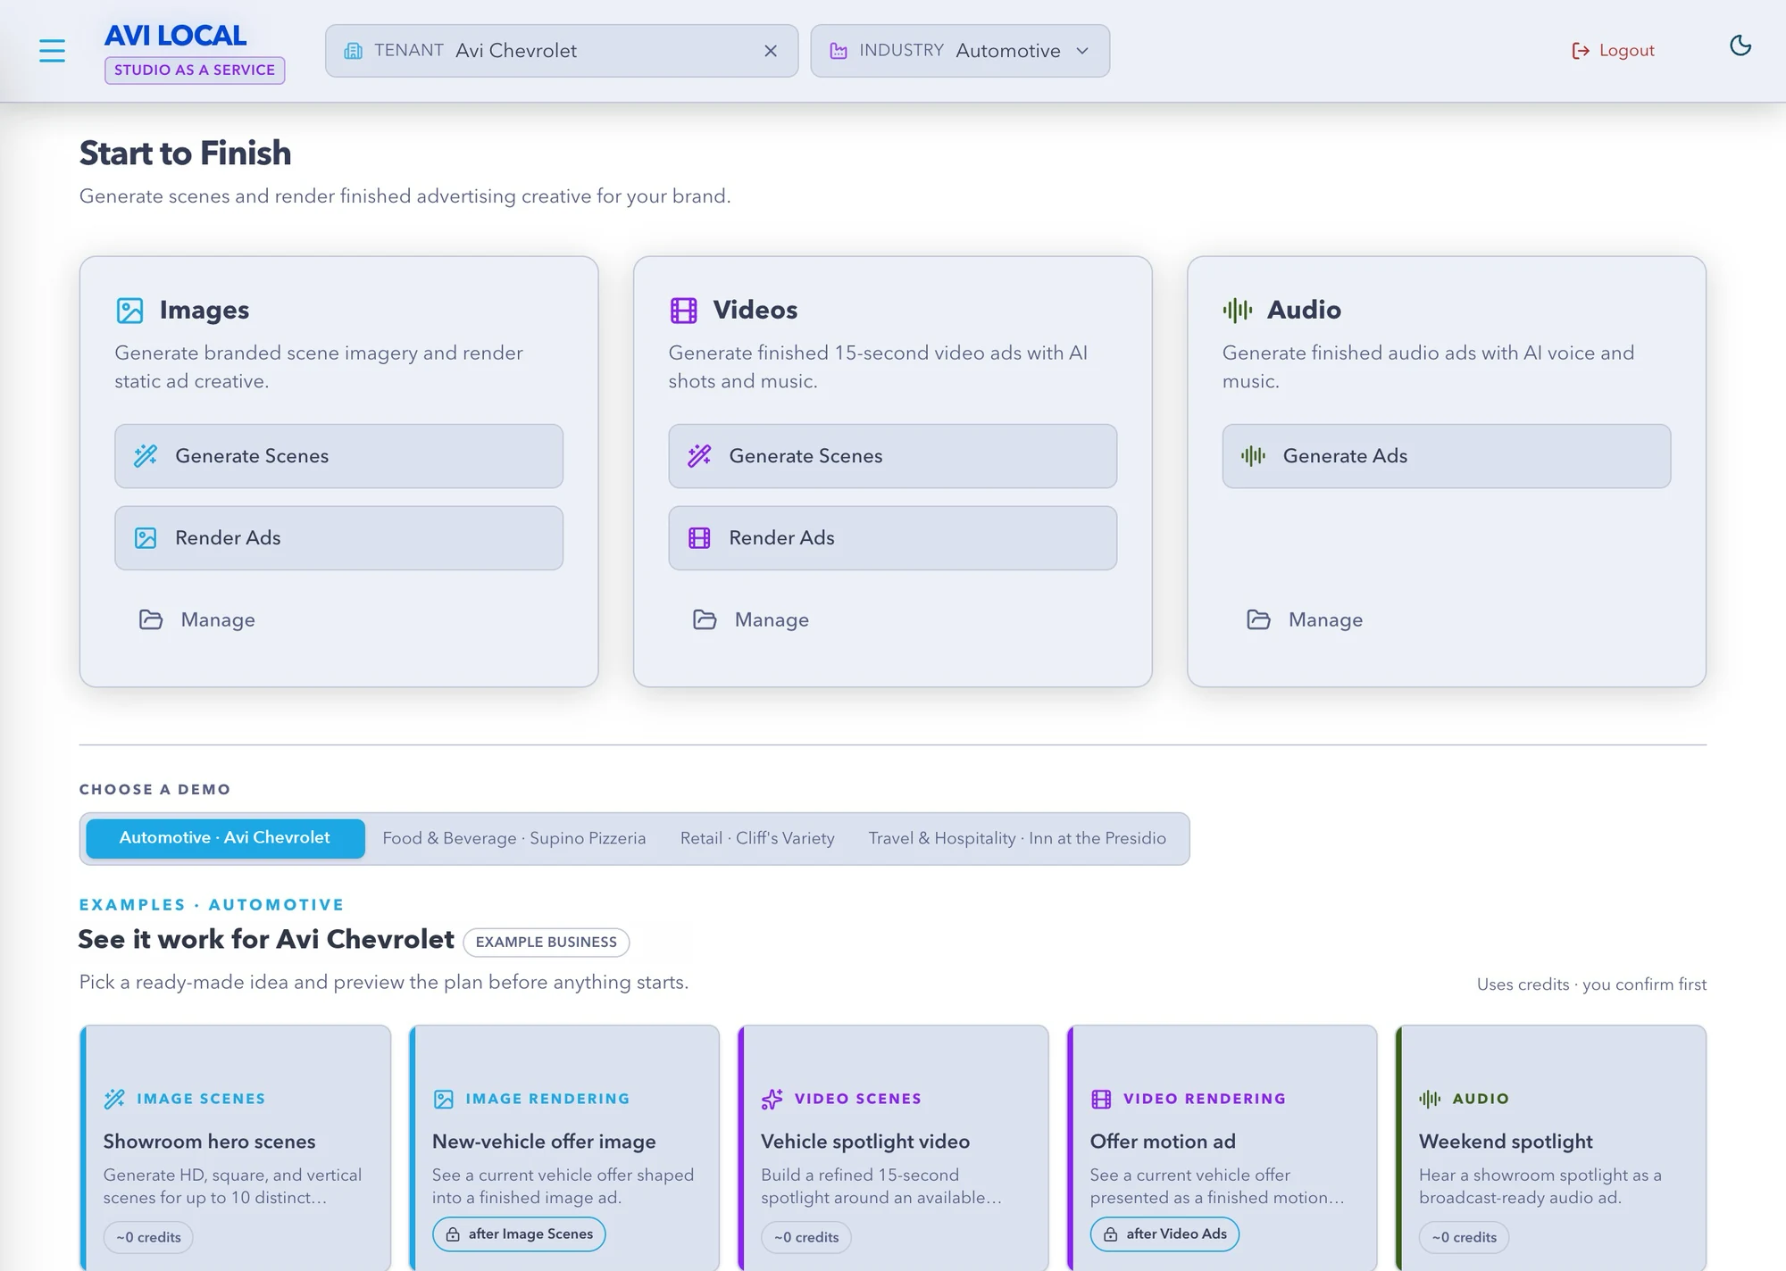Open Manage folder under Videos
Image resolution: width=1786 pixels, height=1271 pixels.
(x=751, y=619)
